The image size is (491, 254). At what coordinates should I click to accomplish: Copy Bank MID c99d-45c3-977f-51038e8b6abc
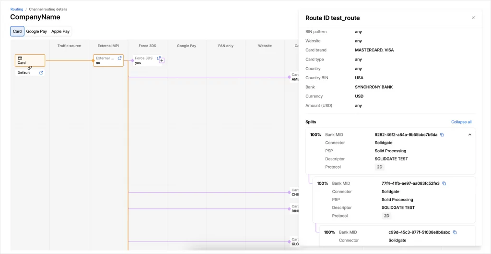click(455, 232)
